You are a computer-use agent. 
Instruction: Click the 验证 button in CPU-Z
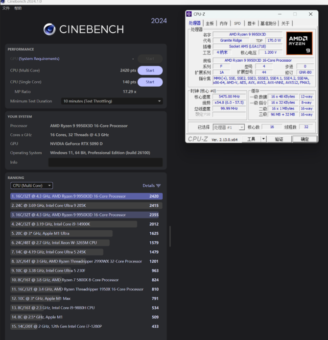click(279, 139)
